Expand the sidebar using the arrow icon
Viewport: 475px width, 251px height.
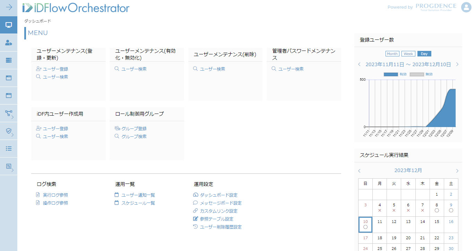[9, 7]
